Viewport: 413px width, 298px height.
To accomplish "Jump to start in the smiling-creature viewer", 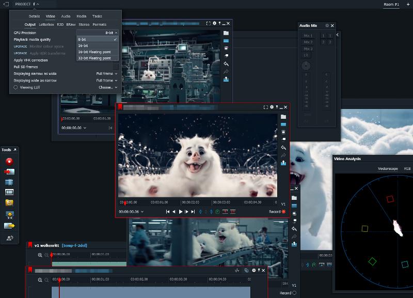I will tap(168, 212).
